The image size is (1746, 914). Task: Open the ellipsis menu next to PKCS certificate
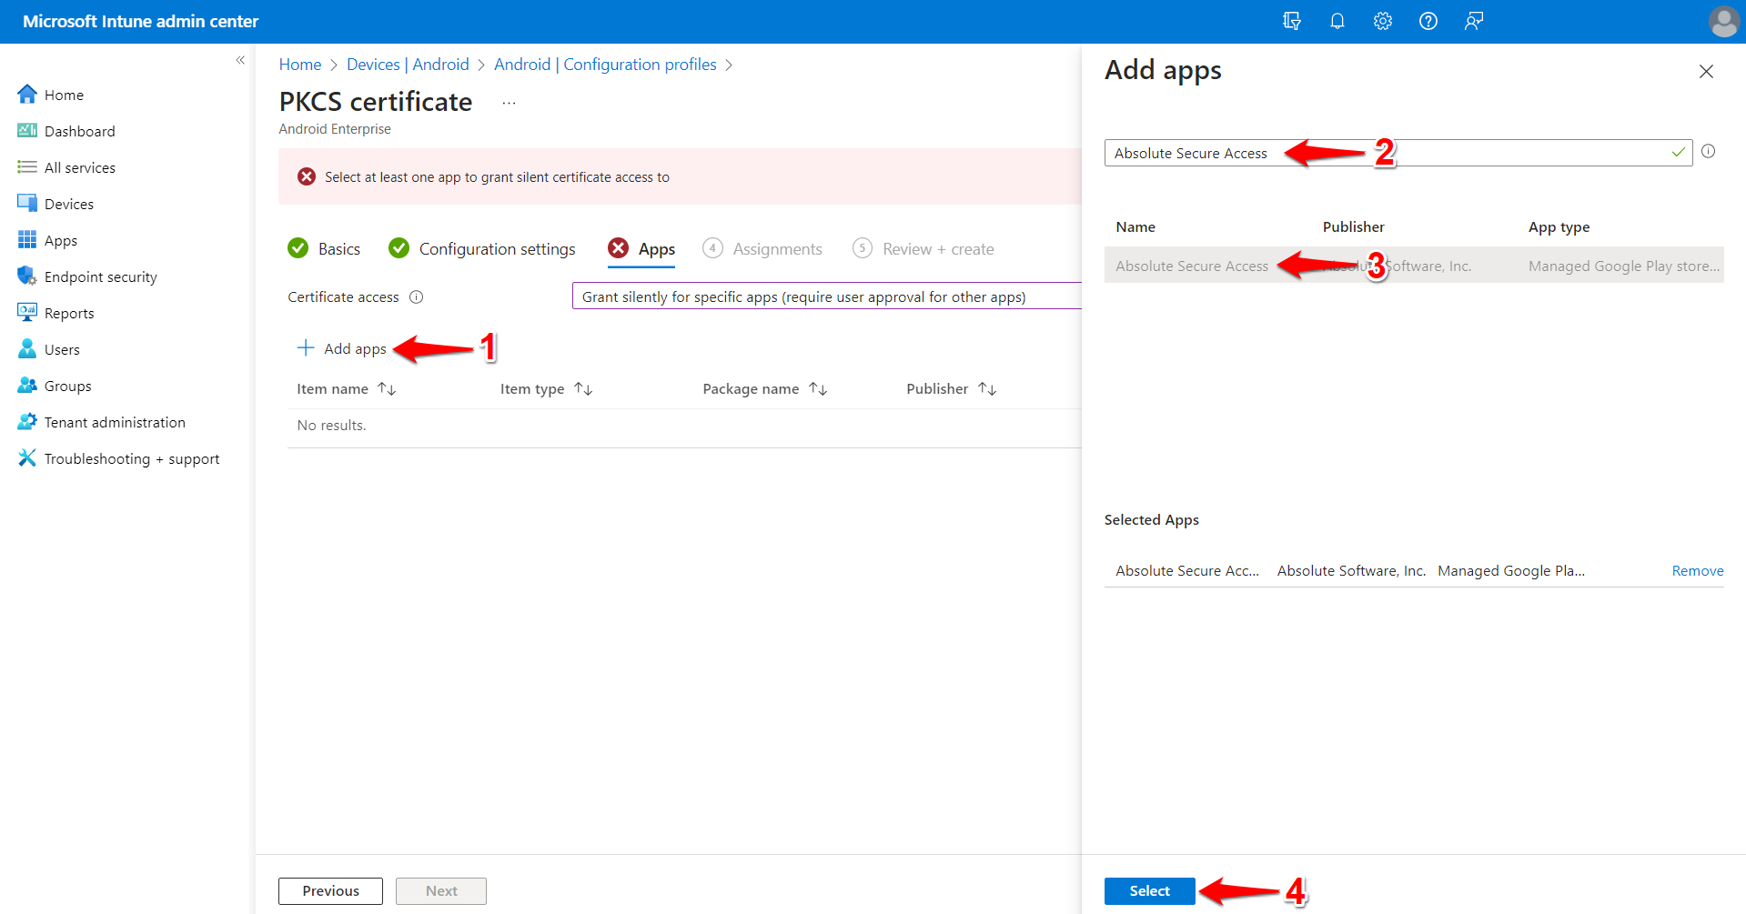(x=508, y=102)
